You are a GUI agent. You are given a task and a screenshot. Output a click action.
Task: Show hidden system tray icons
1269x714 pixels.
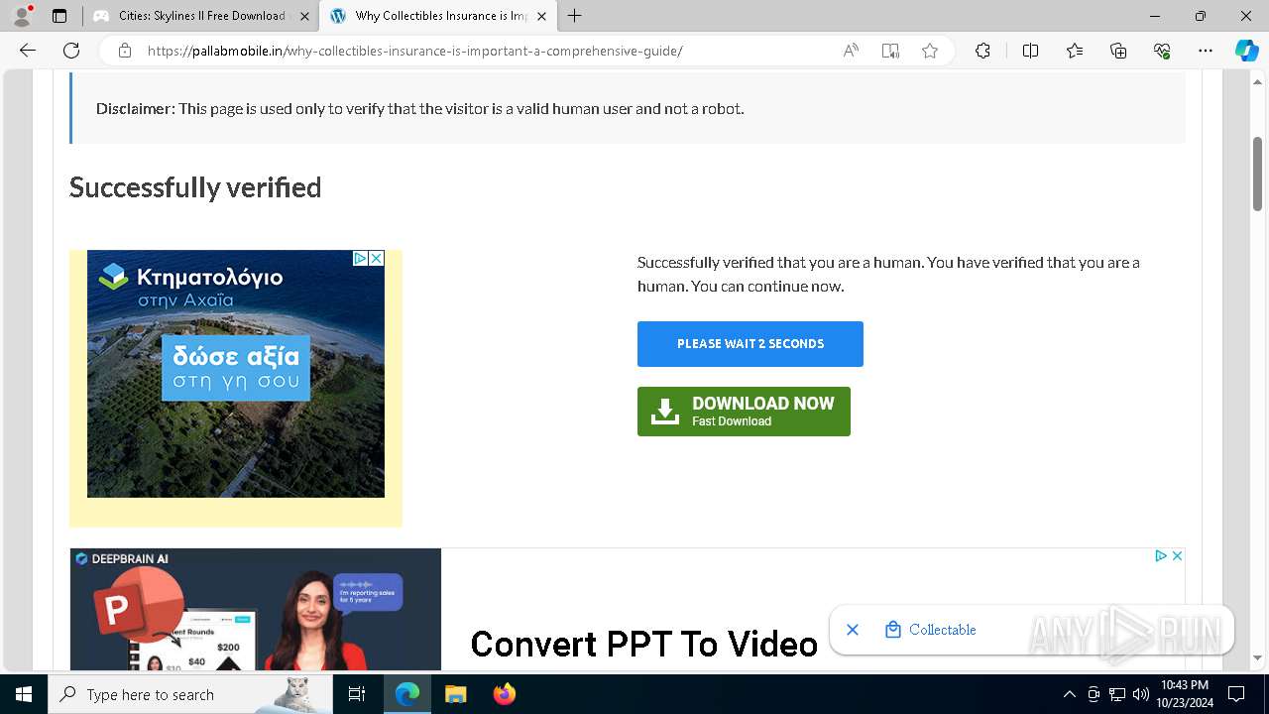1069,694
